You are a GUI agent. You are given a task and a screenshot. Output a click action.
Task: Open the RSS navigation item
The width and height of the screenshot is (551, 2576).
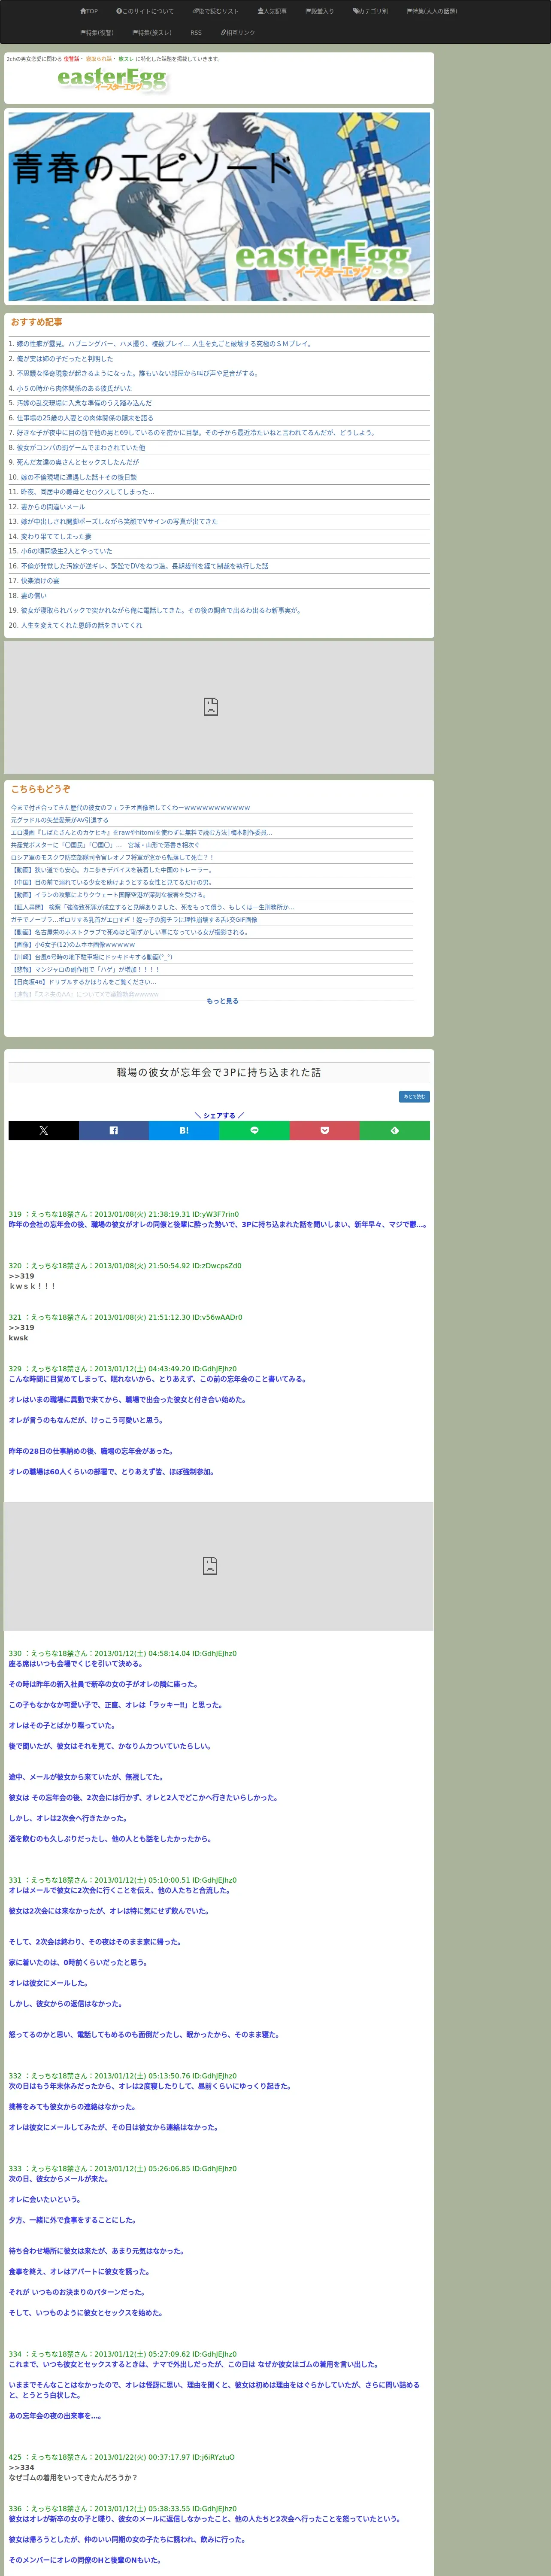pyautogui.click(x=196, y=33)
